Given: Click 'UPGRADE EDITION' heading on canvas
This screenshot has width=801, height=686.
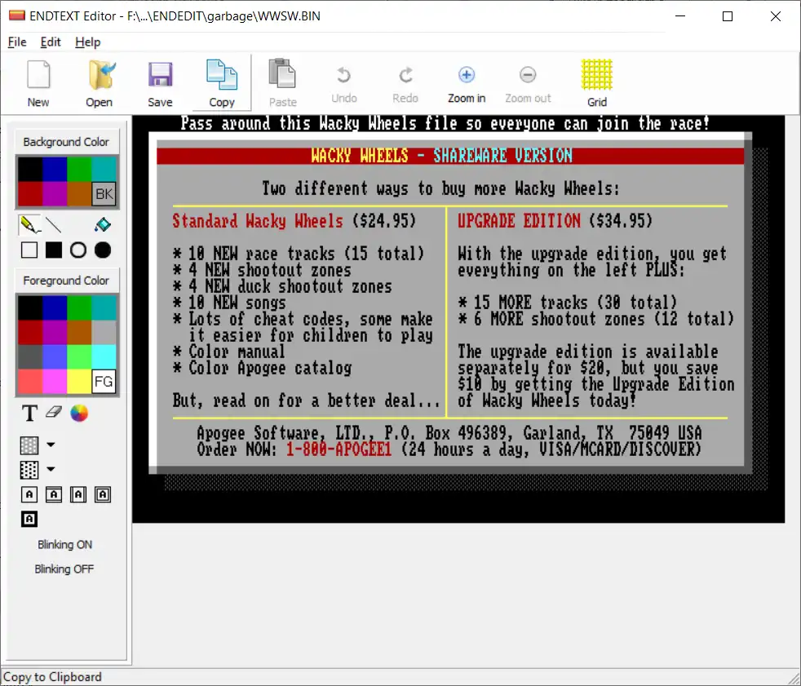Looking at the screenshot, I should [519, 221].
